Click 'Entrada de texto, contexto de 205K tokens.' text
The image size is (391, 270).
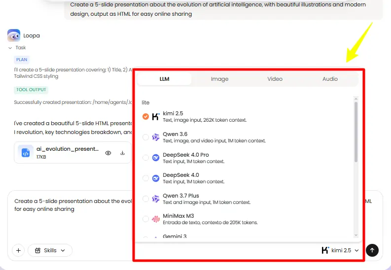point(210,222)
